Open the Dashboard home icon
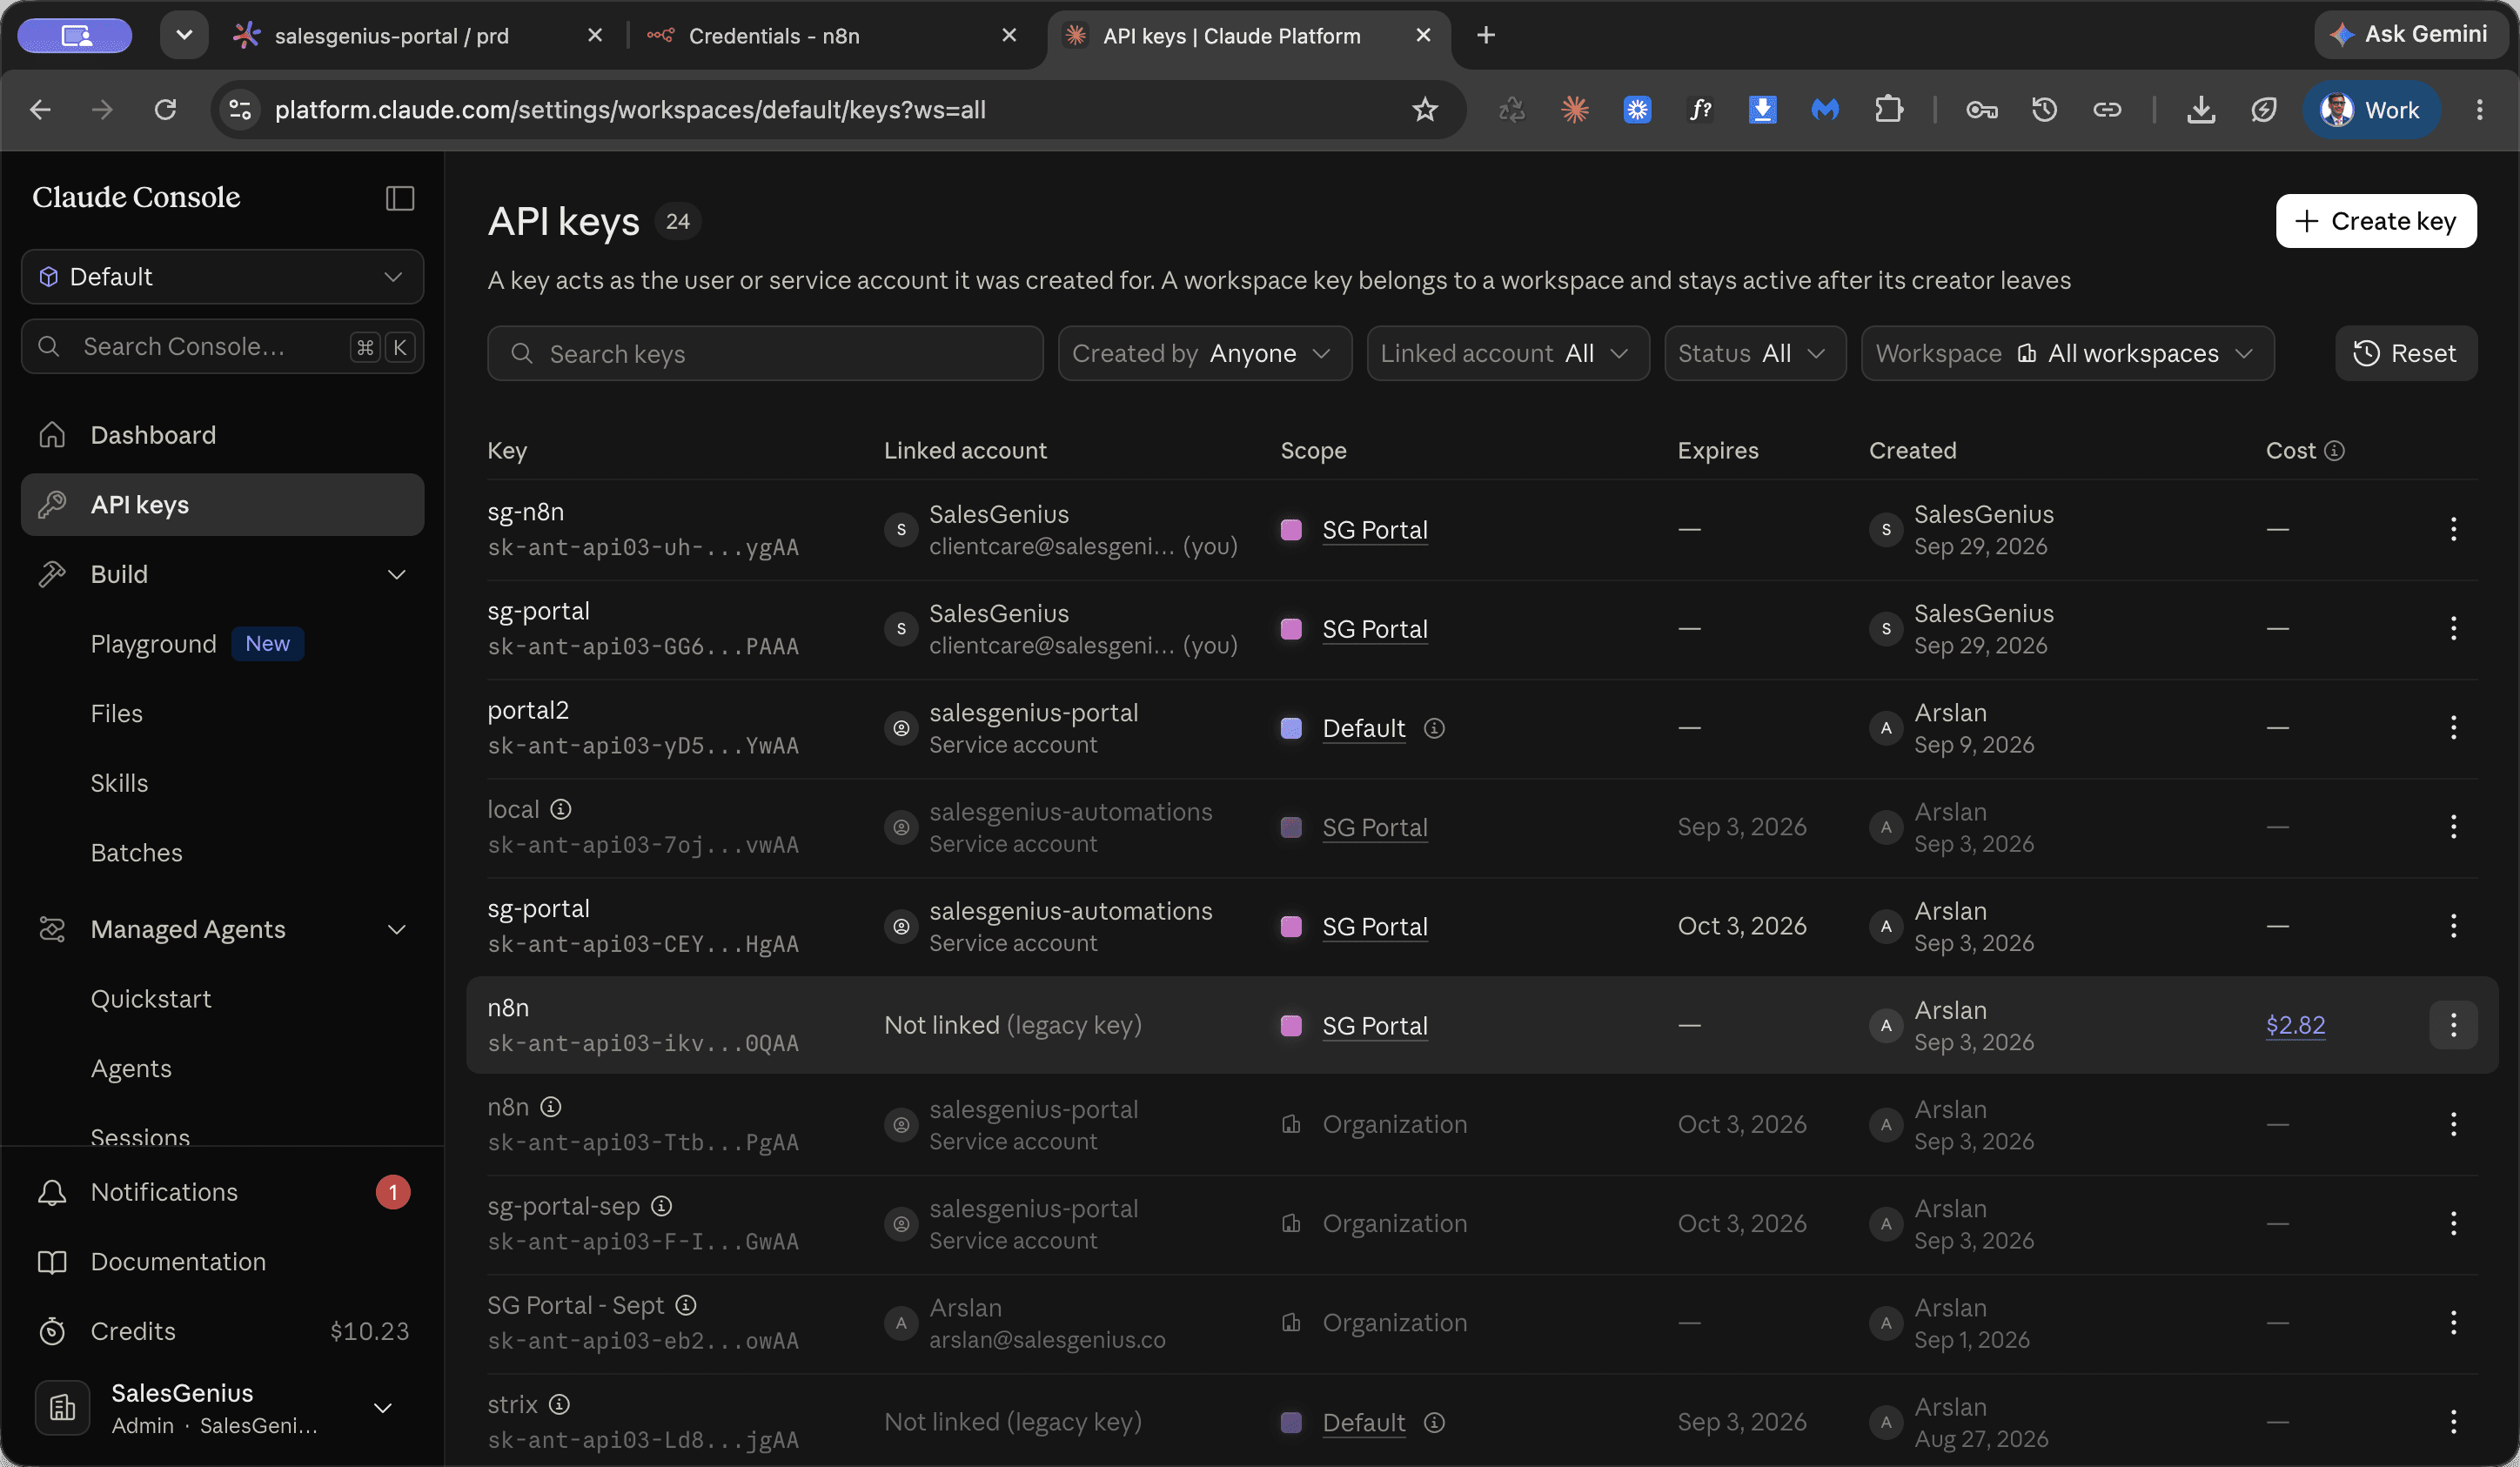The height and width of the screenshot is (1467, 2520). 52,435
